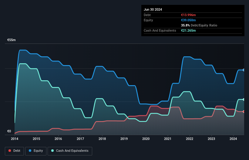Click the 2017 x-axis label

[80, 139]
